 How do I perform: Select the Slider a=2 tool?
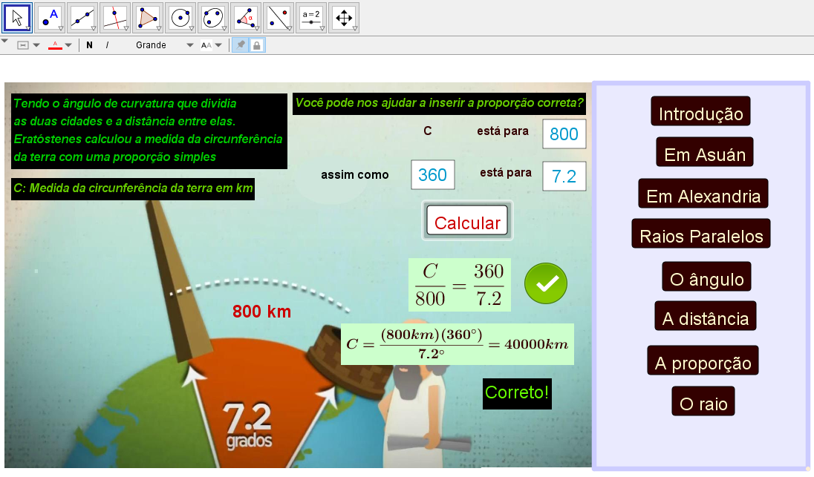pos(311,18)
